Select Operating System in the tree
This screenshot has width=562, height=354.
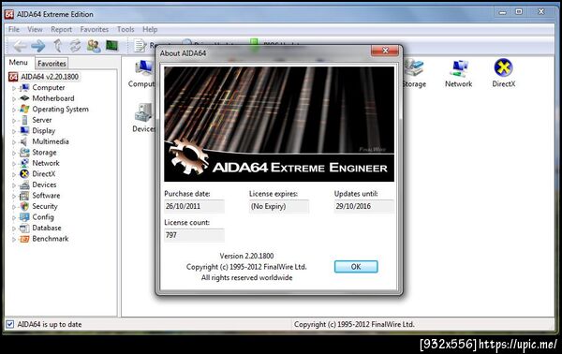click(60, 110)
